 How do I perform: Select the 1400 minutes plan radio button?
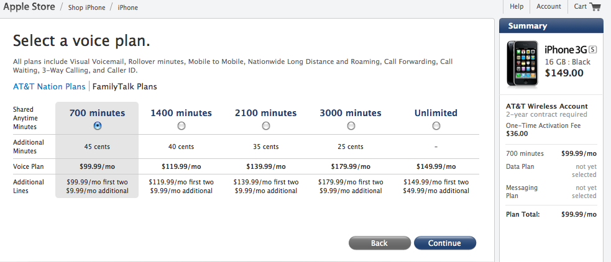click(x=181, y=126)
